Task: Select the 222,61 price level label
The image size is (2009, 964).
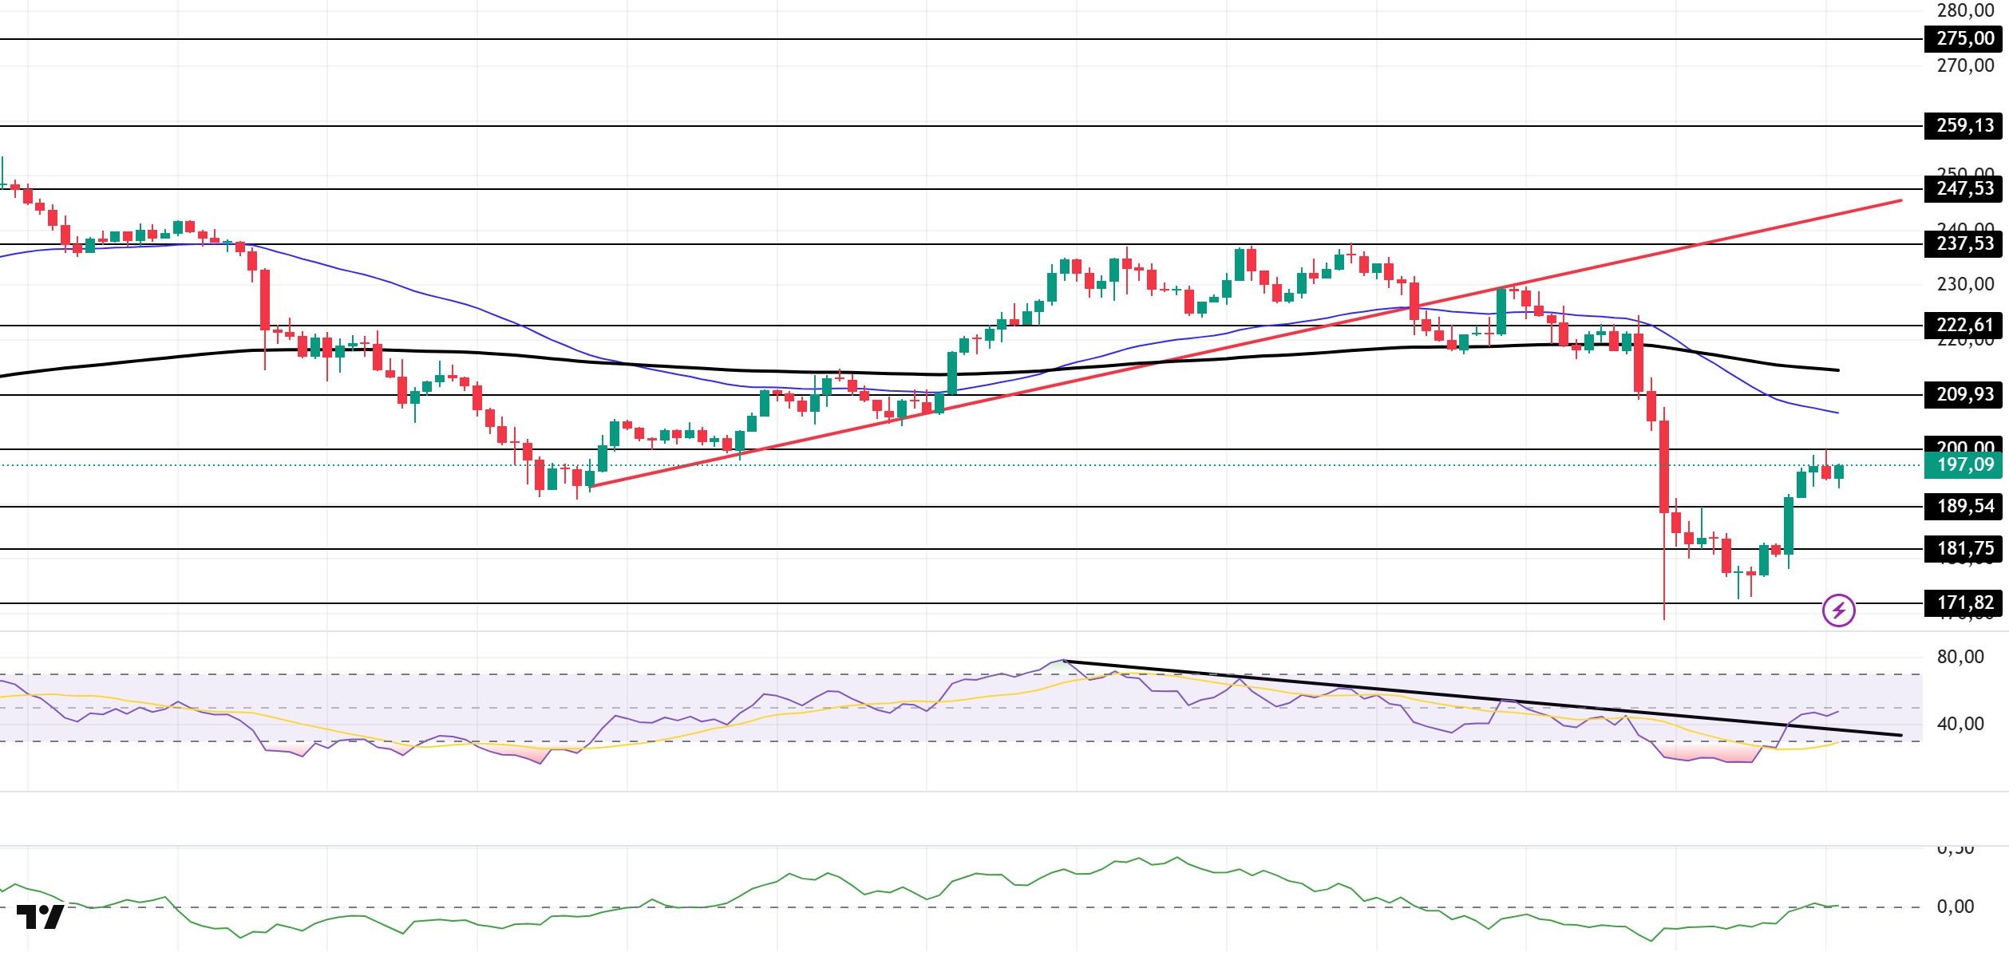Action: click(1963, 325)
